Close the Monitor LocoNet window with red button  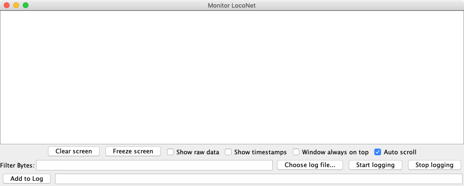(x=7, y=5)
